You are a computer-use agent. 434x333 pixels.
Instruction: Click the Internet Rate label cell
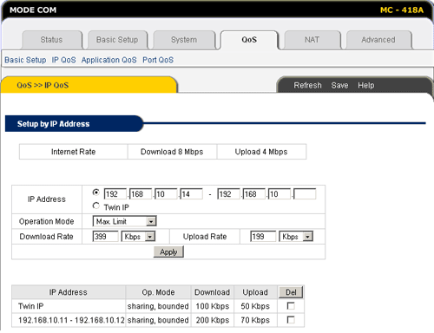click(73, 152)
